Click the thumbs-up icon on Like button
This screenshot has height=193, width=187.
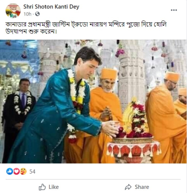coord(42,187)
